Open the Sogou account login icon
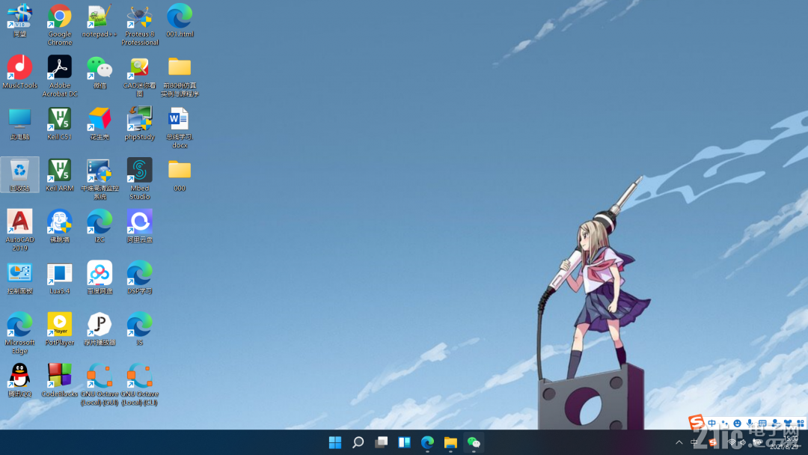 click(775, 423)
